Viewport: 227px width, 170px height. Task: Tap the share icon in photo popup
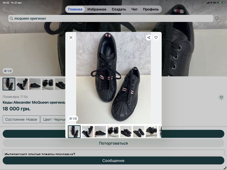coord(149,38)
